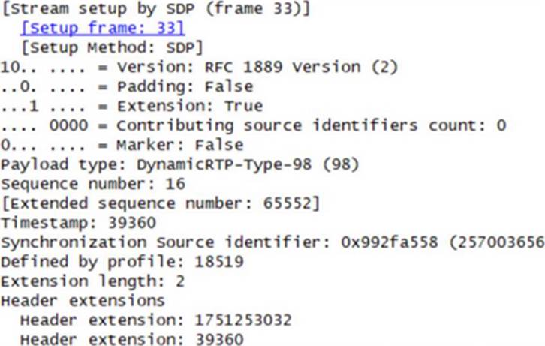The height and width of the screenshot is (346, 545).
Task: Select Contributing source identifiers count line
Action: click(x=254, y=125)
